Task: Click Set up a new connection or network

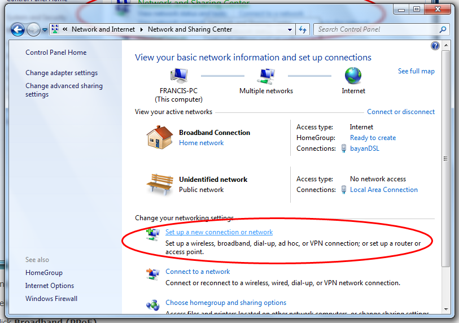Action: (x=219, y=232)
